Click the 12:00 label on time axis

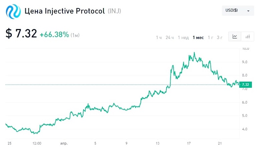(37, 143)
